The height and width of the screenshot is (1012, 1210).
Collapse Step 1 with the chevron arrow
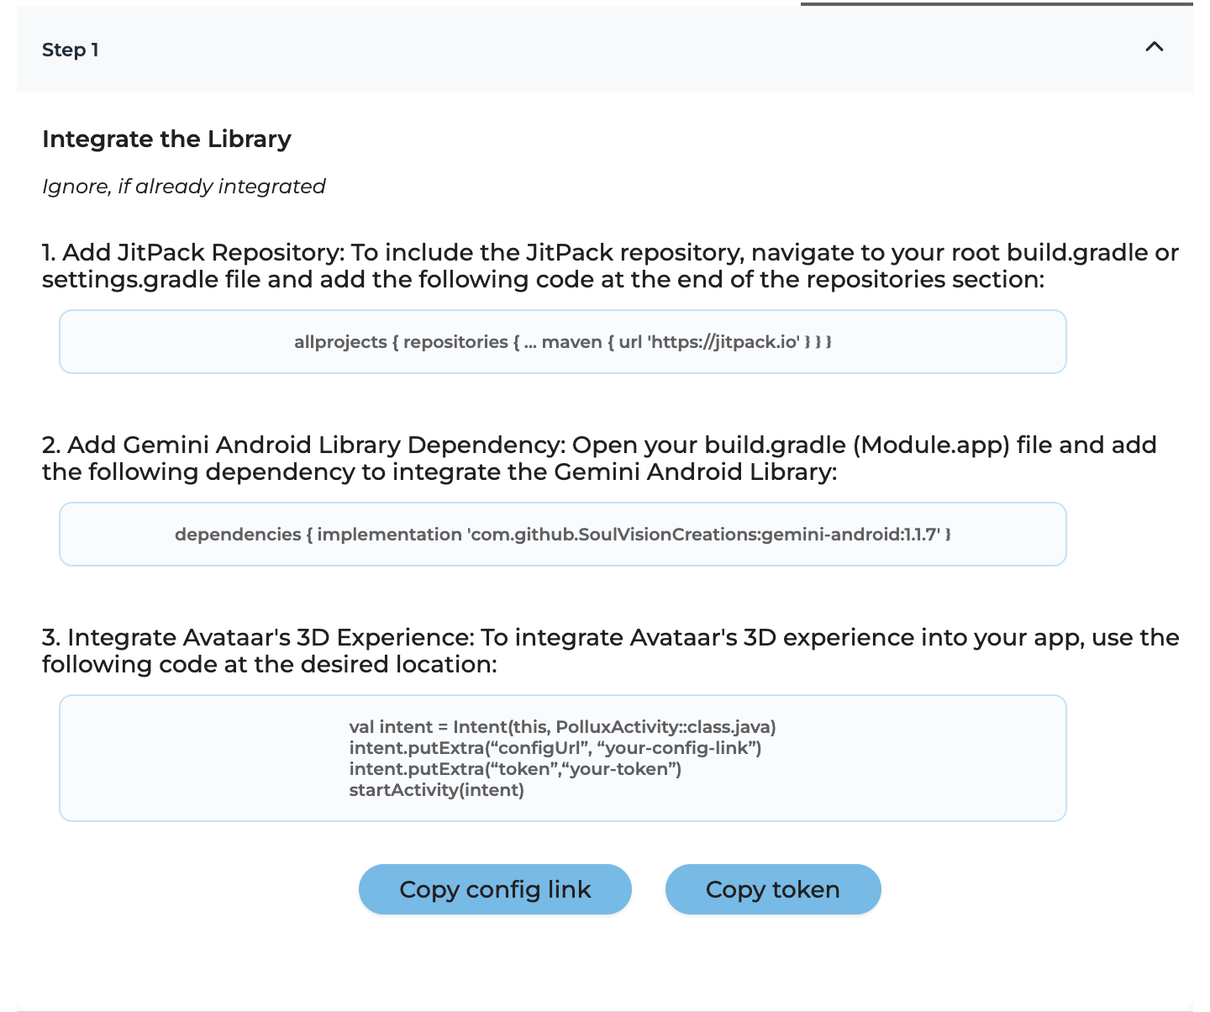(x=1155, y=48)
